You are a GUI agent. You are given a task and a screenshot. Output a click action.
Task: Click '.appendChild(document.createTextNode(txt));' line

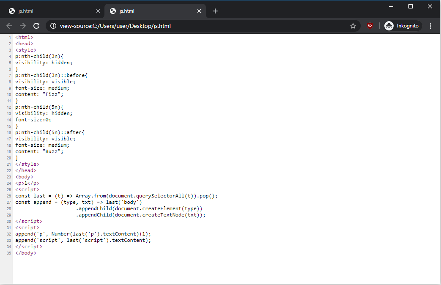[141, 215]
